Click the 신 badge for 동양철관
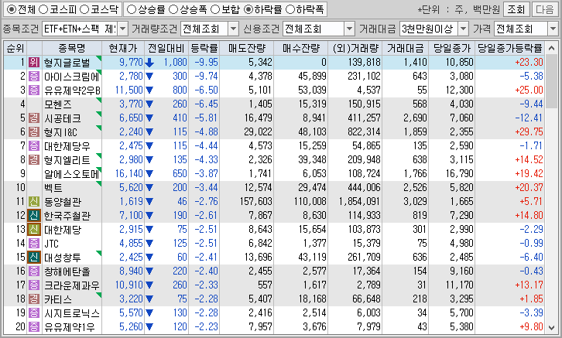Image resolution: width=562 pixels, height=338 pixels. pyautogui.click(x=34, y=202)
